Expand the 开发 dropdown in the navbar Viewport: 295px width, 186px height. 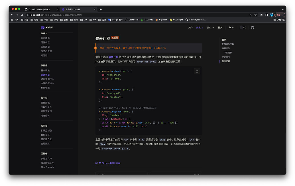pos(200,28)
